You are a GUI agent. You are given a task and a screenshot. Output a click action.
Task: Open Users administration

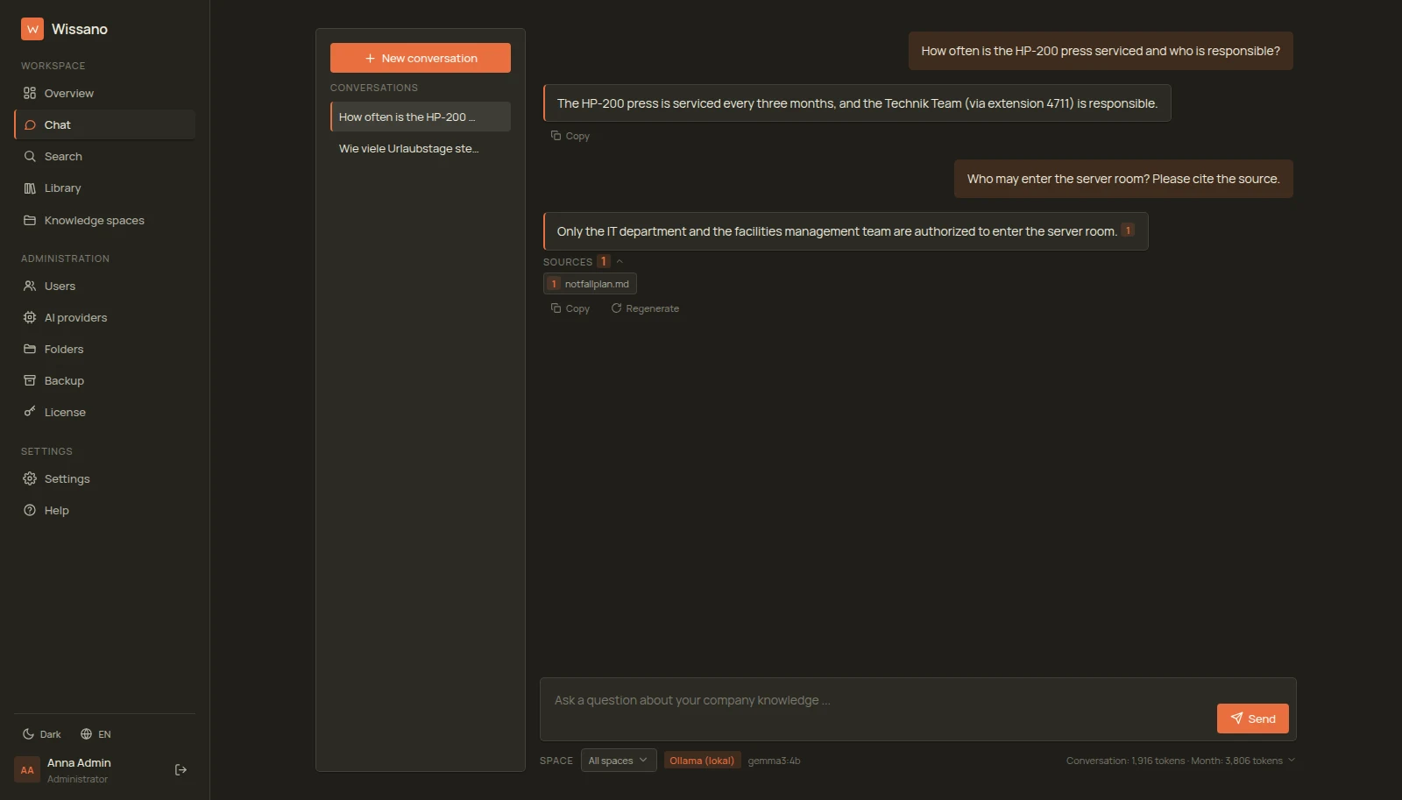[x=104, y=286]
